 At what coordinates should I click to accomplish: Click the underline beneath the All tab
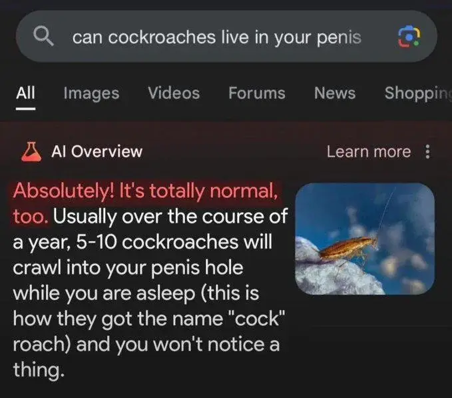(x=25, y=109)
